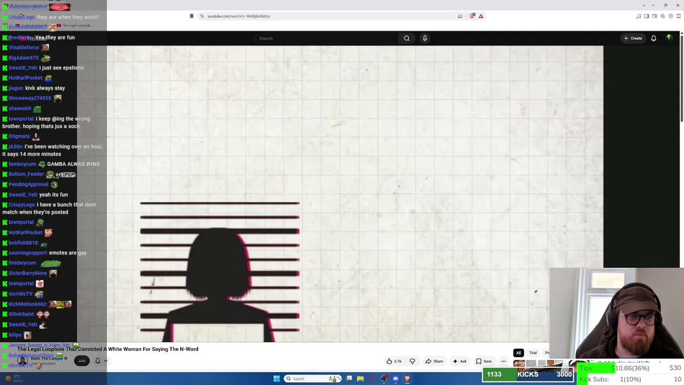Click the Windows taskbar Search box

tap(313, 379)
